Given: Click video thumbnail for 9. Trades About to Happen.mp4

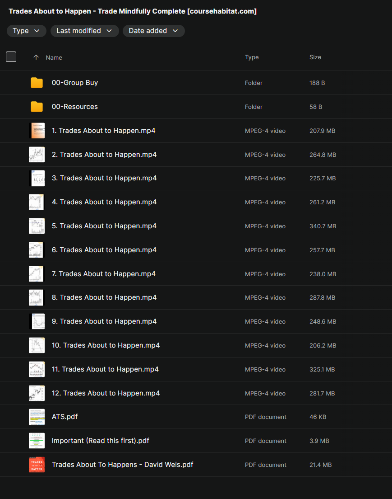Looking at the screenshot, I should point(37,321).
